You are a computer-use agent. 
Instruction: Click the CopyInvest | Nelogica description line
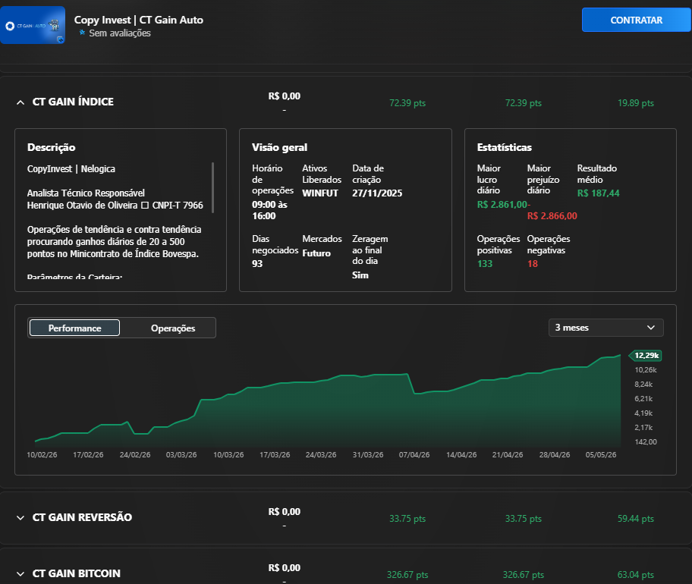(x=71, y=169)
